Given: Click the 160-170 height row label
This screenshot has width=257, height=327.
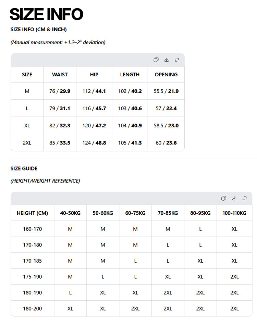Looking at the screenshot, I should (x=32, y=229).
